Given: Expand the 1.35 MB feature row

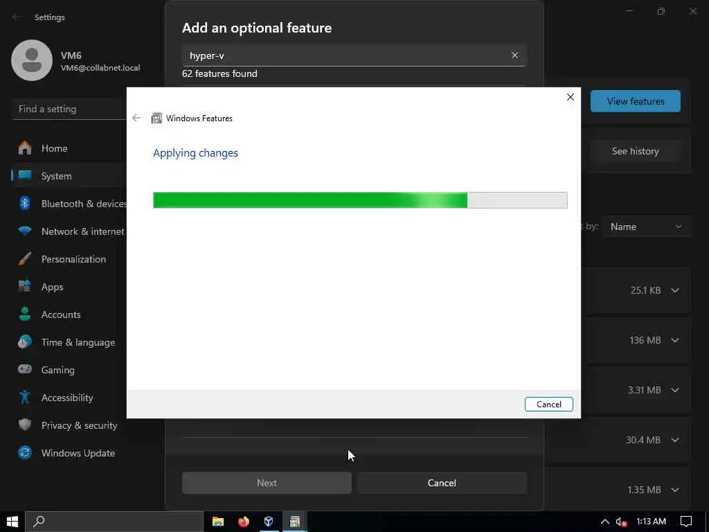Looking at the screenshot, I should (675, 490).
